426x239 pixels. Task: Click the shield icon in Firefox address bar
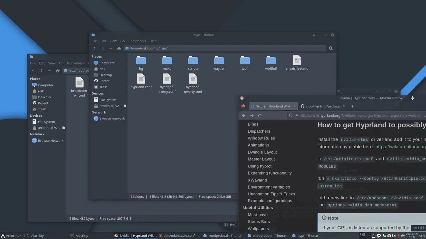(291, 116)
